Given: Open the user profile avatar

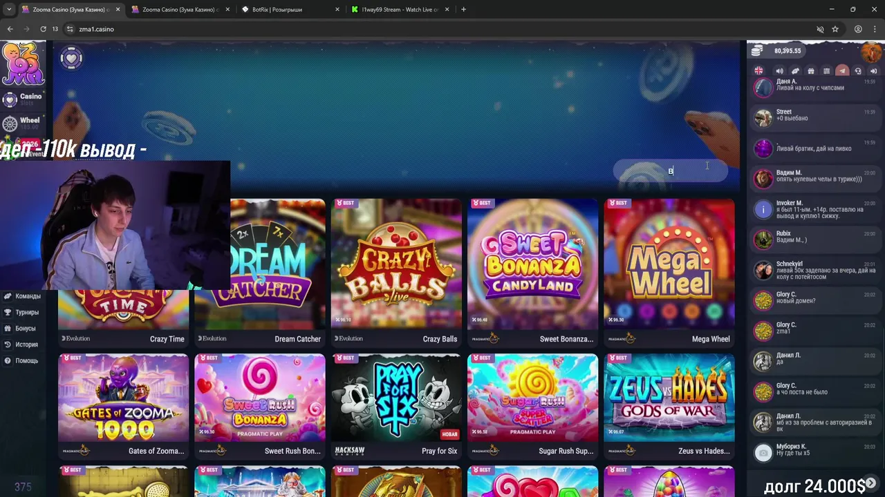Looking at the screenshot, I should point(871,52).
